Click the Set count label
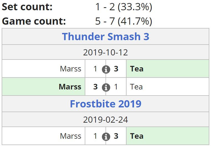The image size is (211, 147). [x=27, y=7]
